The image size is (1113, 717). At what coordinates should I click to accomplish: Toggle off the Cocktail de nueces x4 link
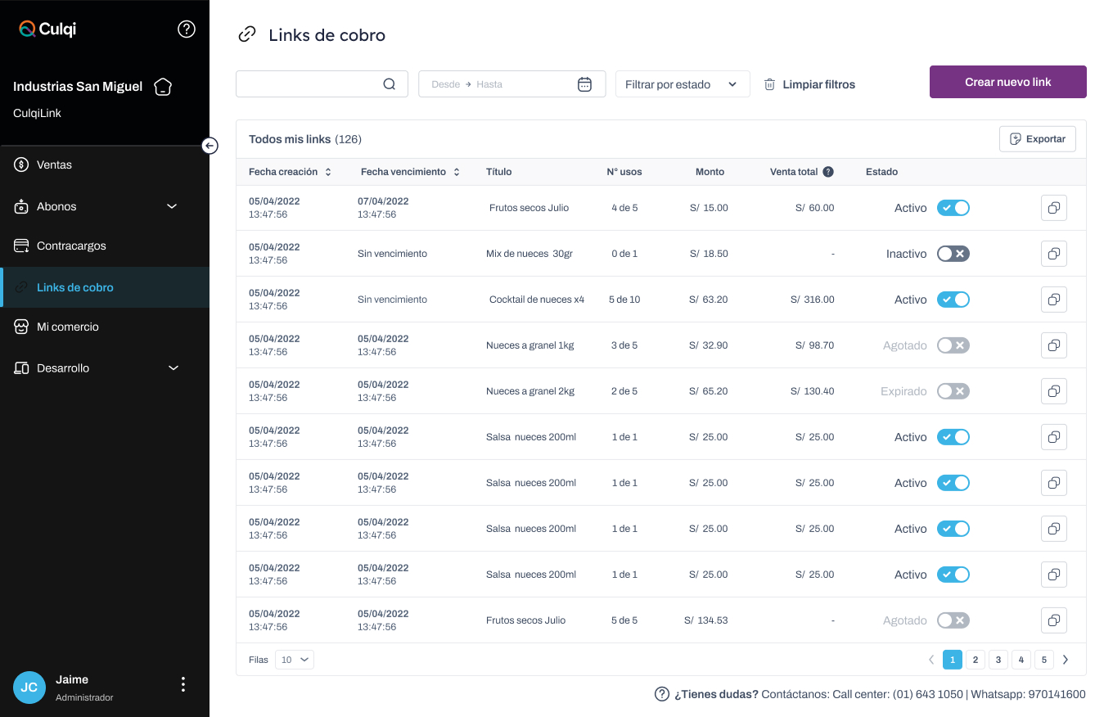tap(953, 300)
